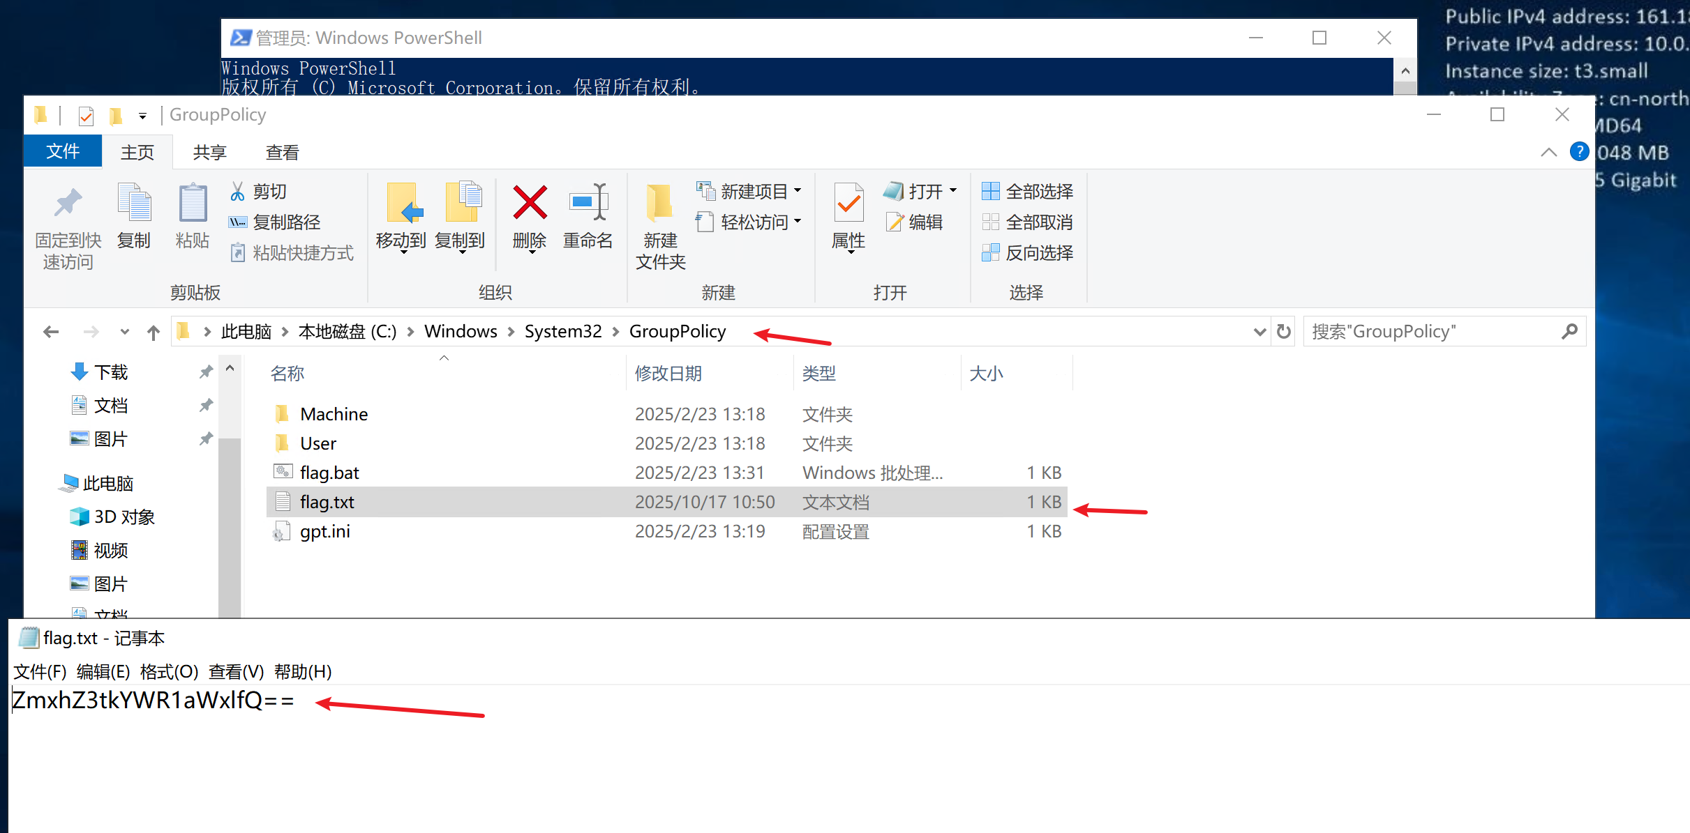Screen dimensions: 1690x833
Task: Click the Copy Path icon
Action: point(238,222)
